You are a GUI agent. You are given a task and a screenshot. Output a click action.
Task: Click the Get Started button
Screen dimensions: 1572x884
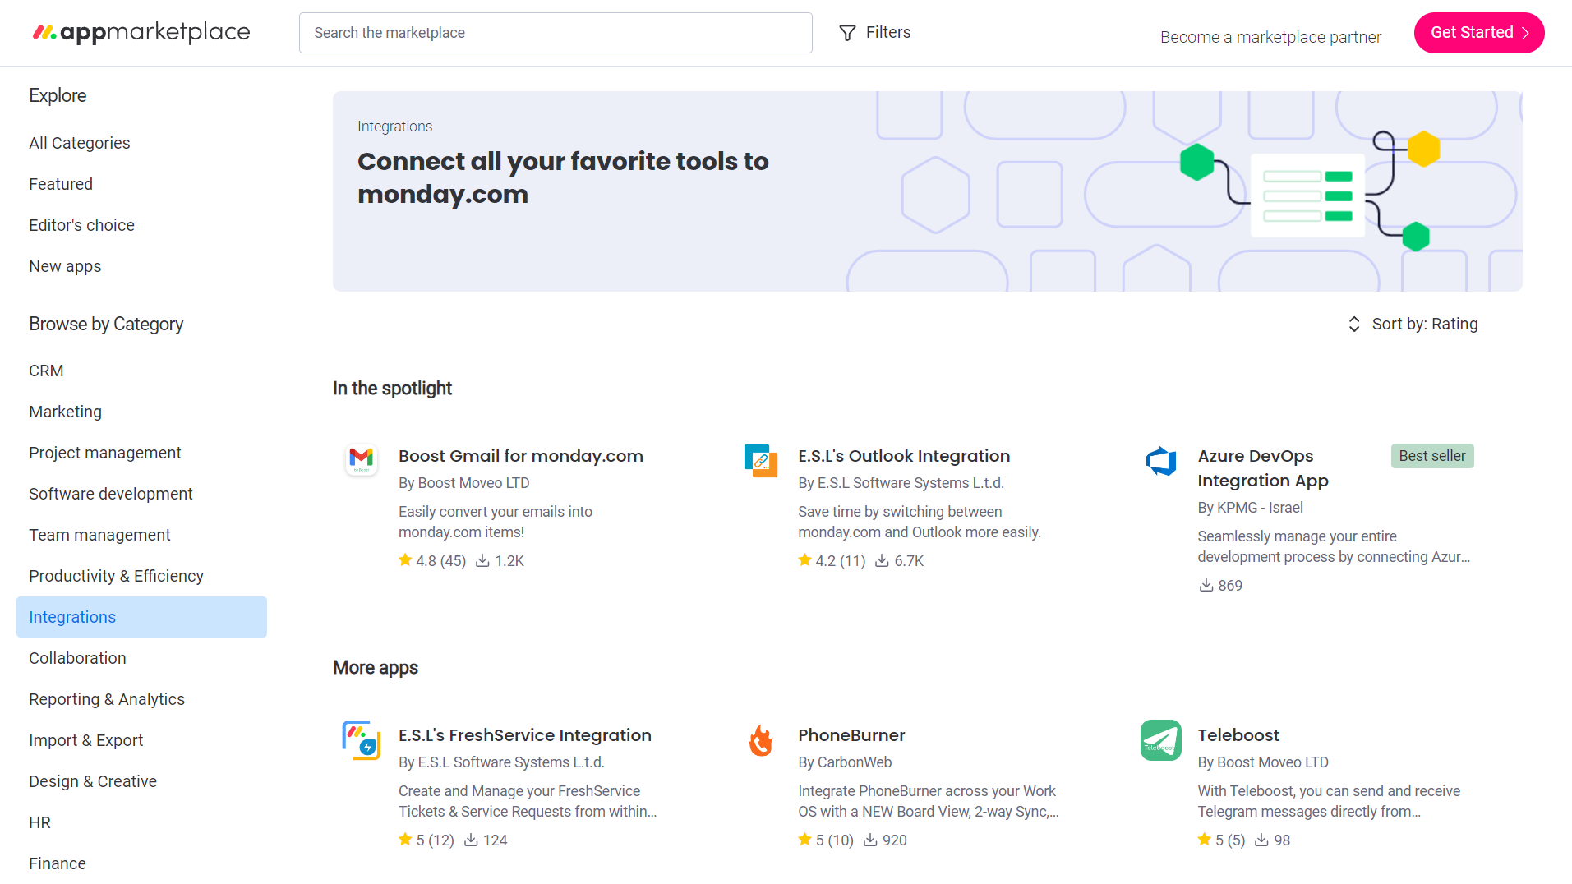[x=1478, y=33]
